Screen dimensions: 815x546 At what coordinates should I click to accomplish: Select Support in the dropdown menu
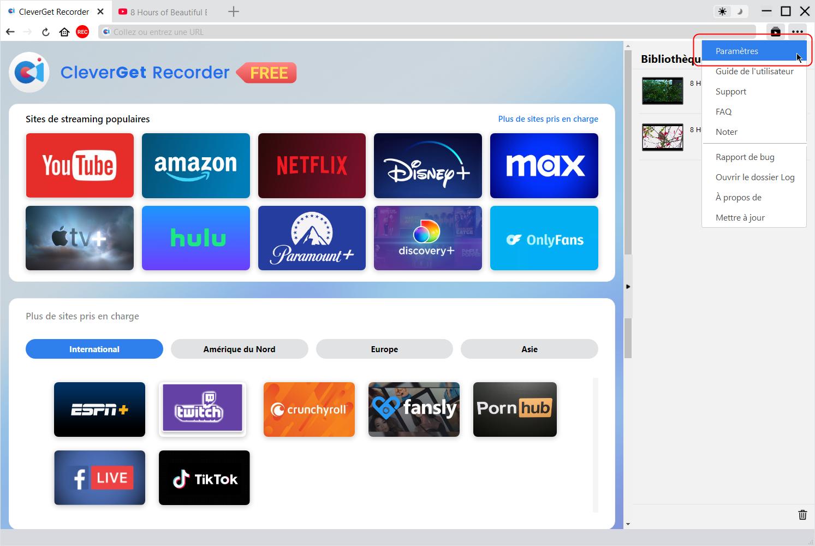754,91
